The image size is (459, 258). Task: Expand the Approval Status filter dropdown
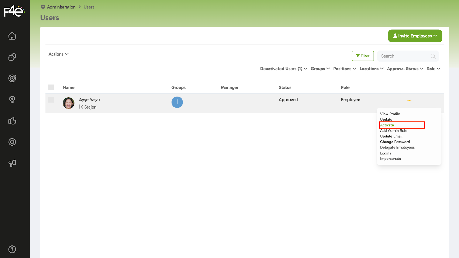pyautogui.click(x=405, y=69)
